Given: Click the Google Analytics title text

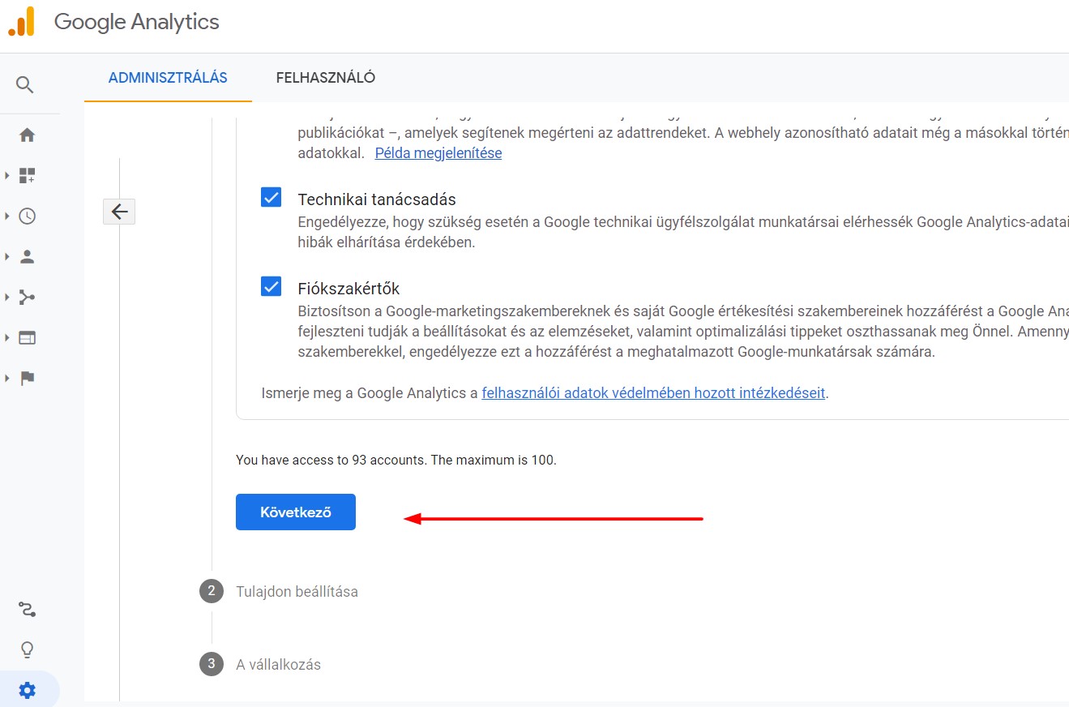Looking at the screenshot, I should point(137,22).
